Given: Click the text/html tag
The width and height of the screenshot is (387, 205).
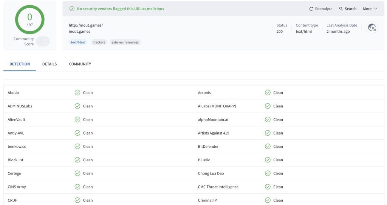Looking at the screenshot, I should click(x=78, y=42).
